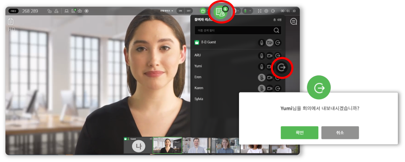
Task: Click Guest row's exit icon
Action: 278,43
